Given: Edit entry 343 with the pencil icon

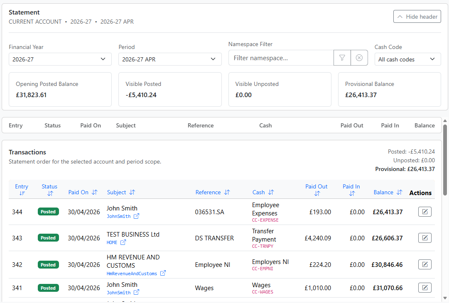Looking at the screenshot, I should coord(424,238).
